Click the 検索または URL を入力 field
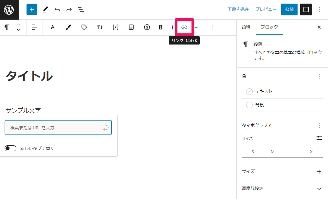The width and height of the screenshot is (328, 199). (54, 128)
